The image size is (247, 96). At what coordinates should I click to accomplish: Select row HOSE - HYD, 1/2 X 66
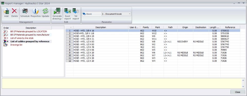[x=153, y=50]
